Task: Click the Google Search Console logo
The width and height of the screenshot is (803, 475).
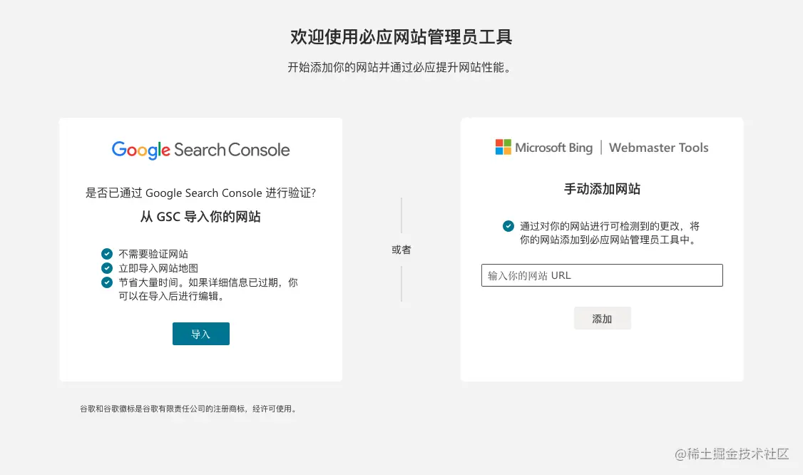Action: tap(201, 150)
